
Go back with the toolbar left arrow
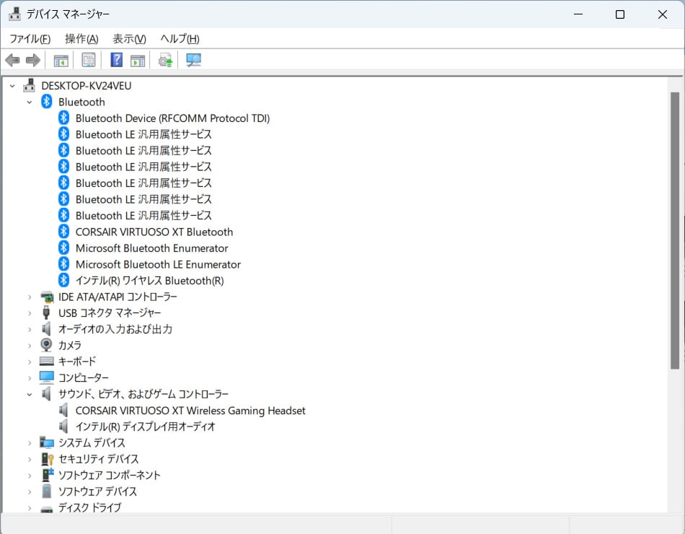click(13, 60)
